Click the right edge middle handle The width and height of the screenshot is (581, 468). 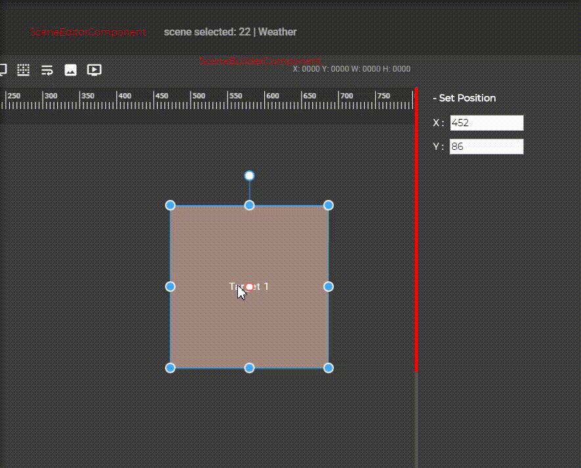tap(329, 287)
